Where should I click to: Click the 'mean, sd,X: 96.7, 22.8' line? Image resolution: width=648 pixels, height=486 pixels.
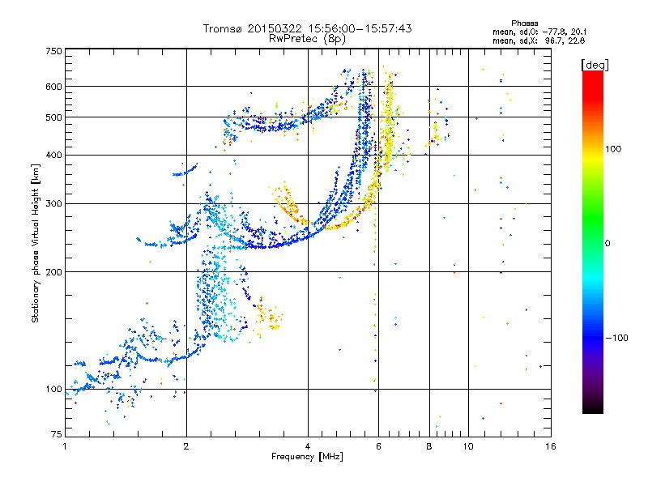(539, 40)
